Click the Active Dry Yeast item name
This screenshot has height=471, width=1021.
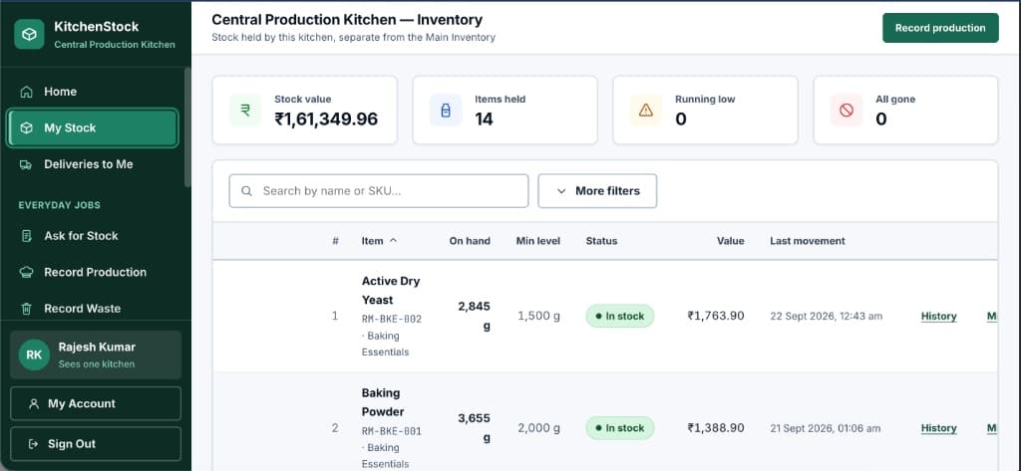tap(391, 291)
